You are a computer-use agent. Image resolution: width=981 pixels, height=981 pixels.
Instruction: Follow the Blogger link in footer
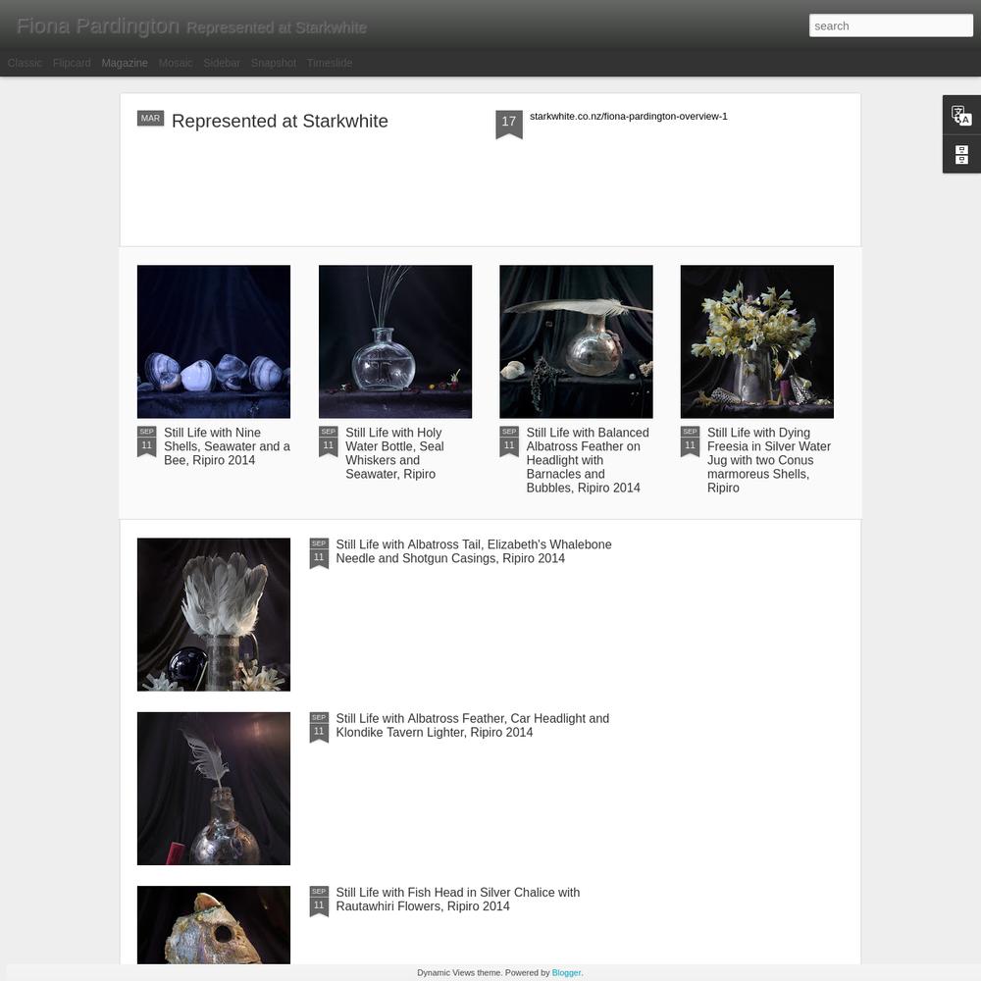tap(566, 972)
